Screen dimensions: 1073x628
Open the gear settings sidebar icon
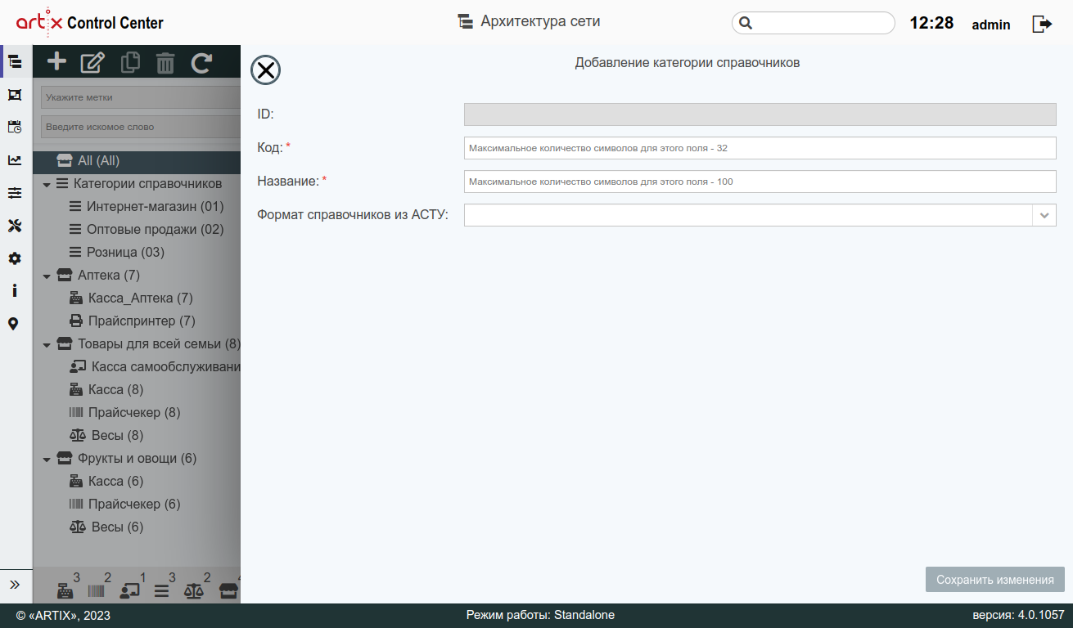point(15,258)
